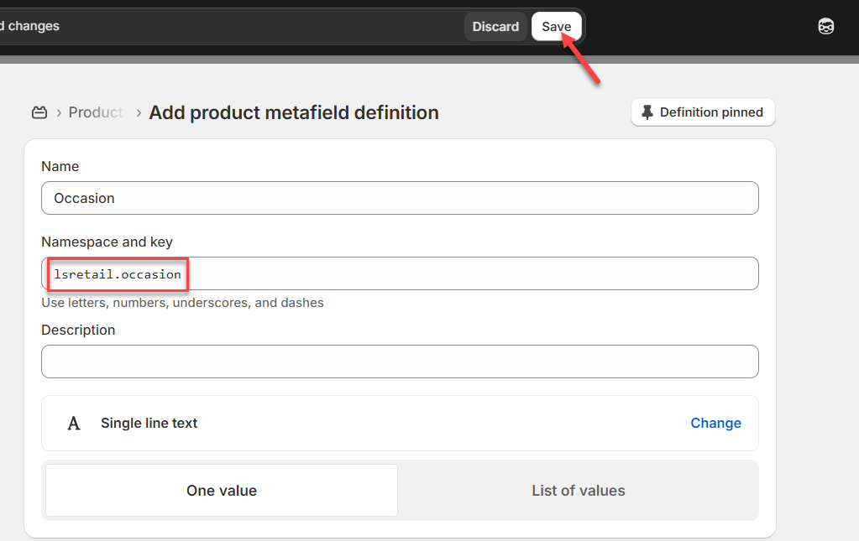The image size is (859, 541).
Task: Click the lsretail.occasion namespace and key field
Action: pyautogui.click(x=400, y=274)
